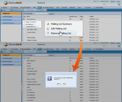Click the blue magnifier search icon, upper screenshot
This screenshot has width=122, height=102.
pos(119,4)
